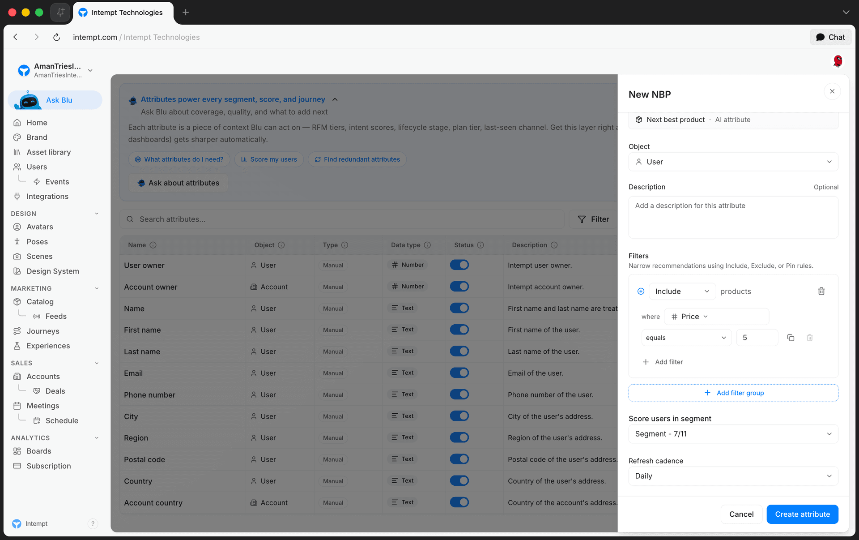Click info icon next to Data type column

(x=427, y=245)
